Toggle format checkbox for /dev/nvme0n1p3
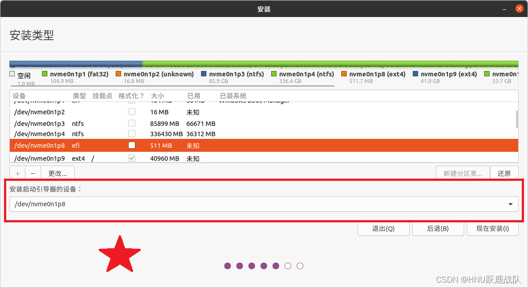The width and height of the screenshot is (528, 288). click(132, 123)
